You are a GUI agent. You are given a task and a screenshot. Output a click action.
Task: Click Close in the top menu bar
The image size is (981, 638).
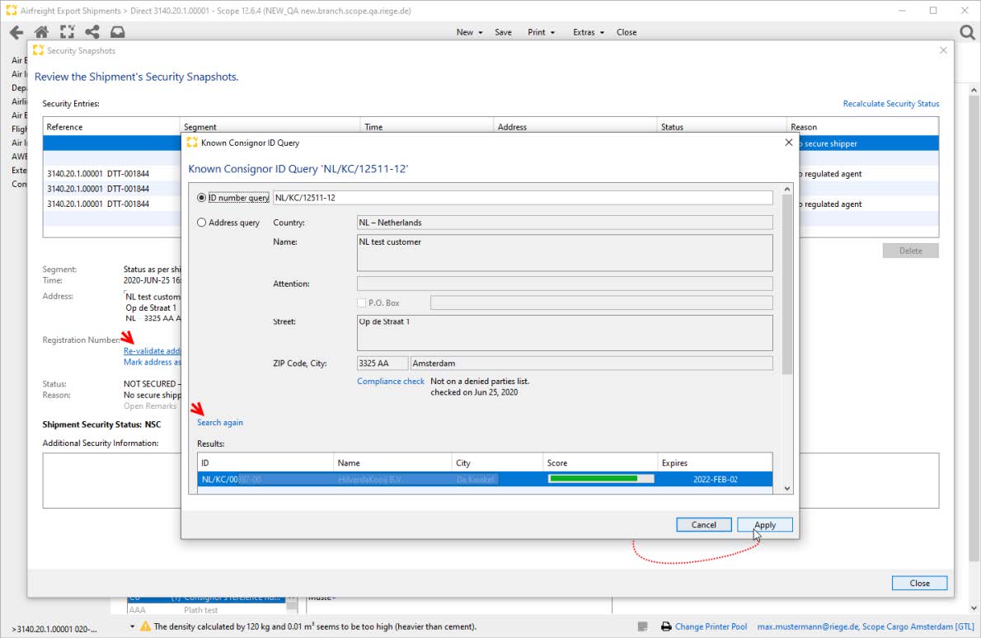pos(627,32)
